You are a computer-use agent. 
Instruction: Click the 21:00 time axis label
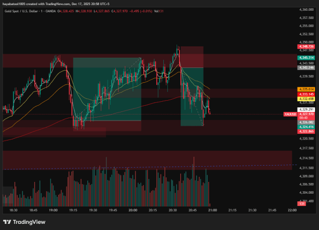(213, 210)
